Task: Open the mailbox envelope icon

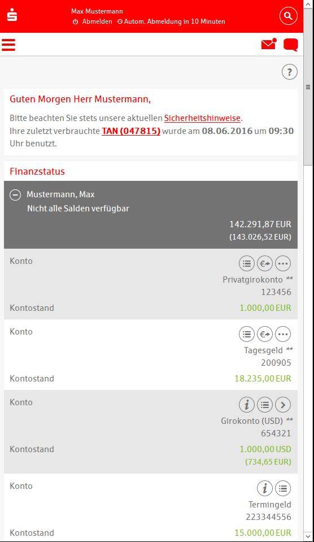Action: 269,44
